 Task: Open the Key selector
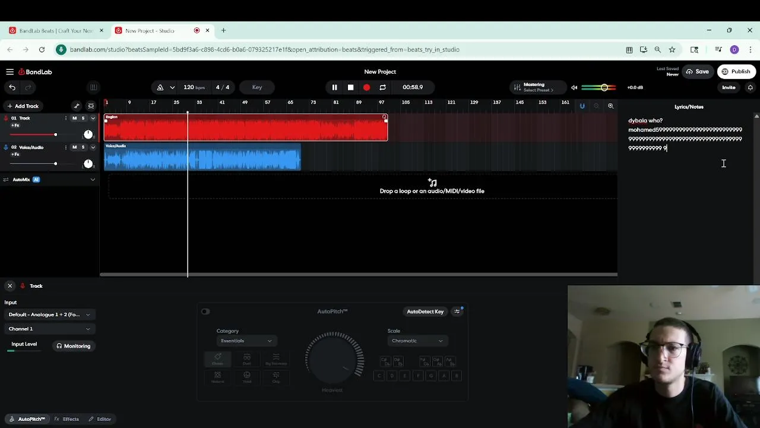pos(257,87)
